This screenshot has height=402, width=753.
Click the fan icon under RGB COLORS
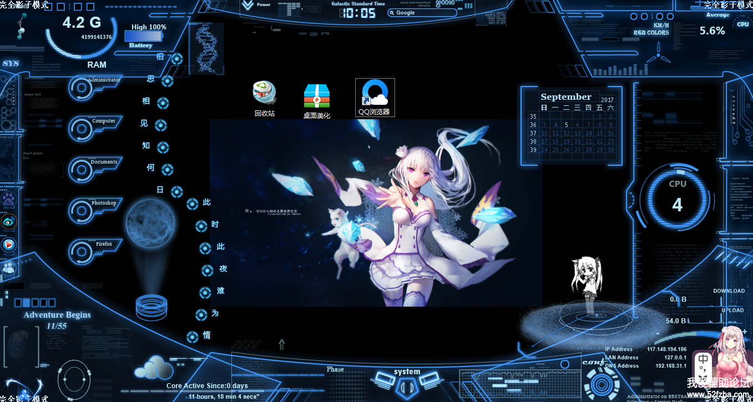click(659, 55)
